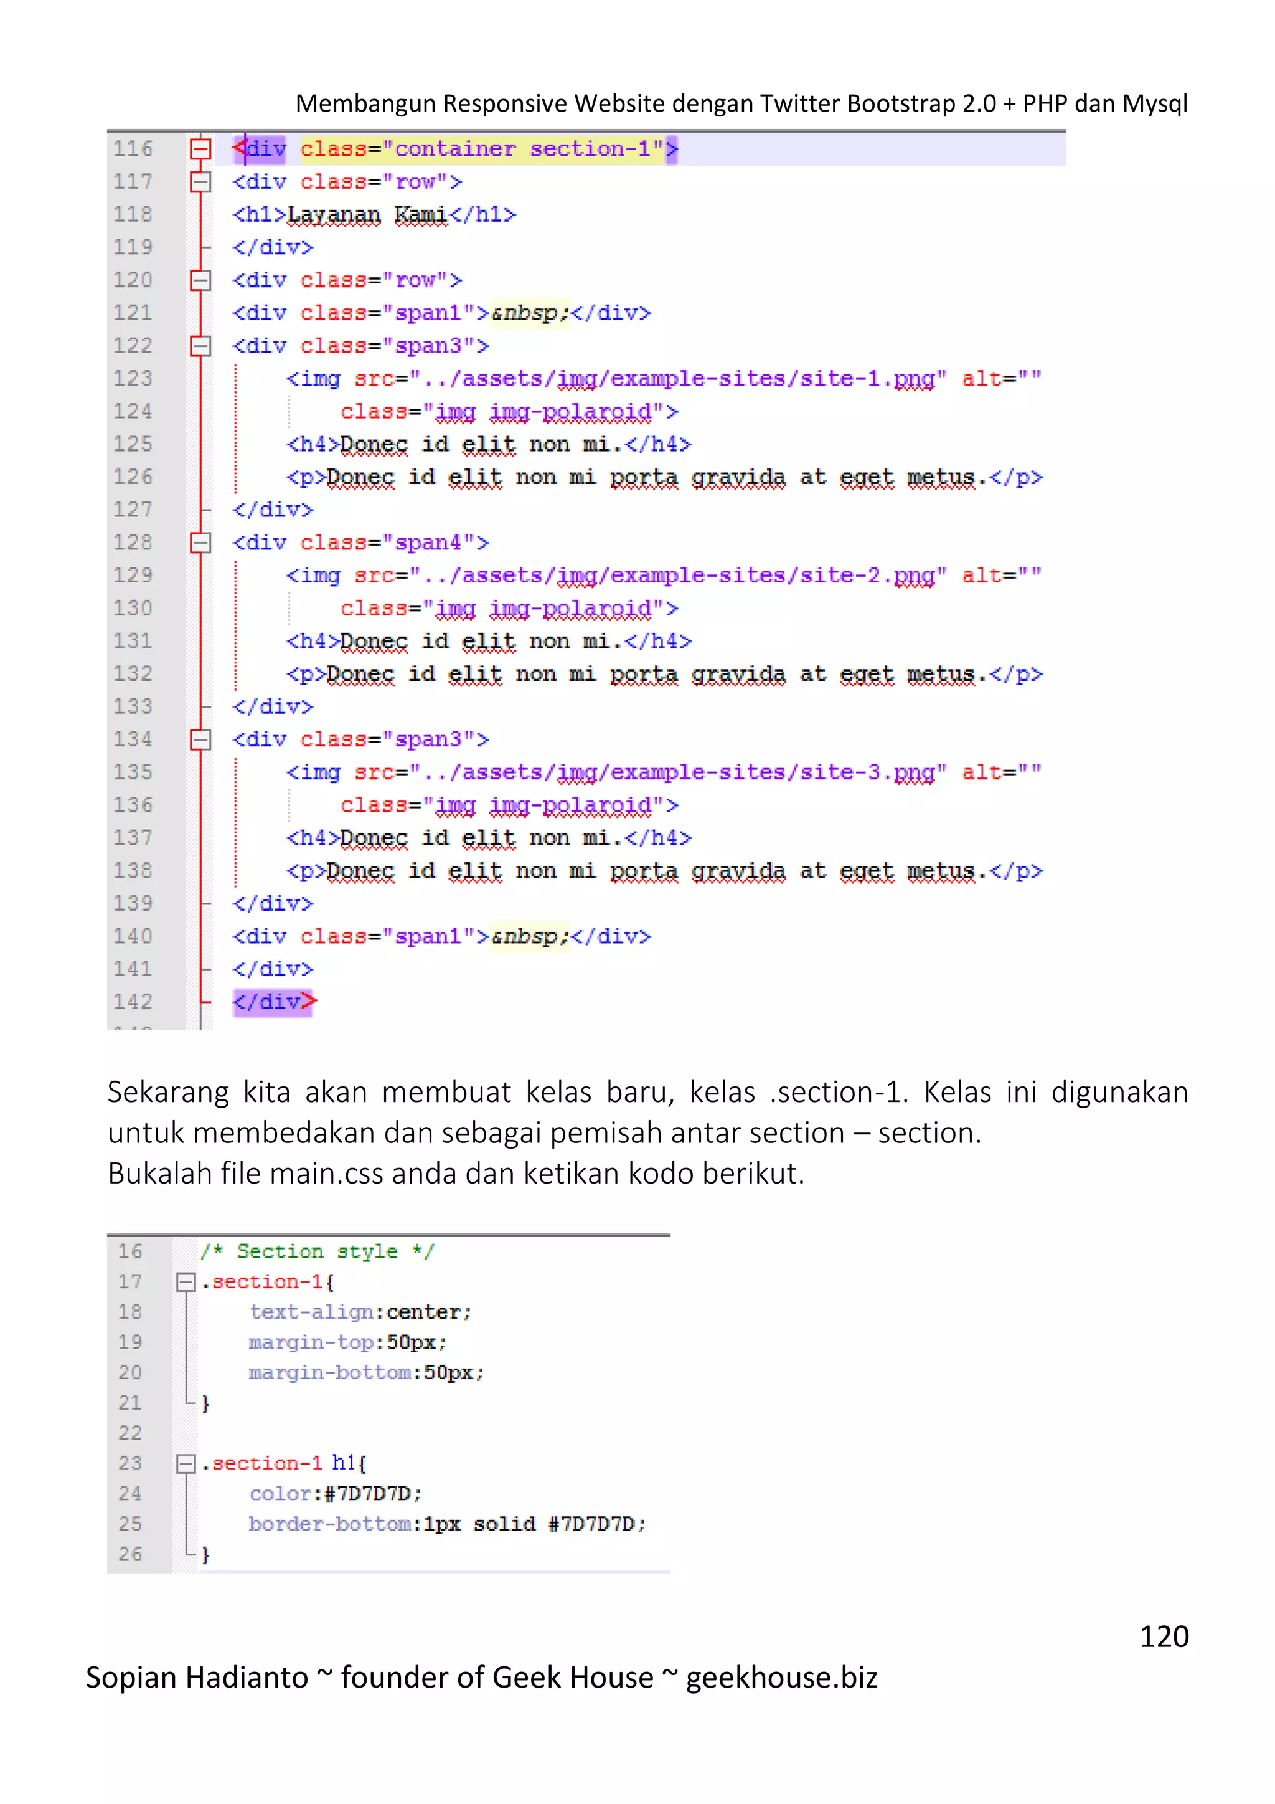Click line number 142 in gutter
Viewport: 1275px width, 1804px height.
133,1002
